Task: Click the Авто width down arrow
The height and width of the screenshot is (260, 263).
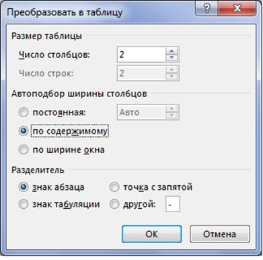Action: pos(172,115)
